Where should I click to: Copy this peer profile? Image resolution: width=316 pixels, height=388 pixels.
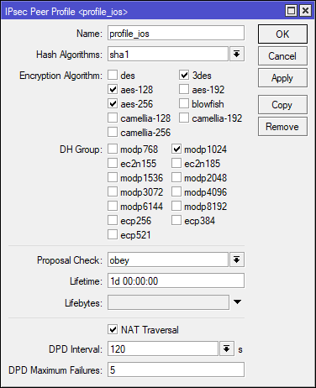point(282,105)
